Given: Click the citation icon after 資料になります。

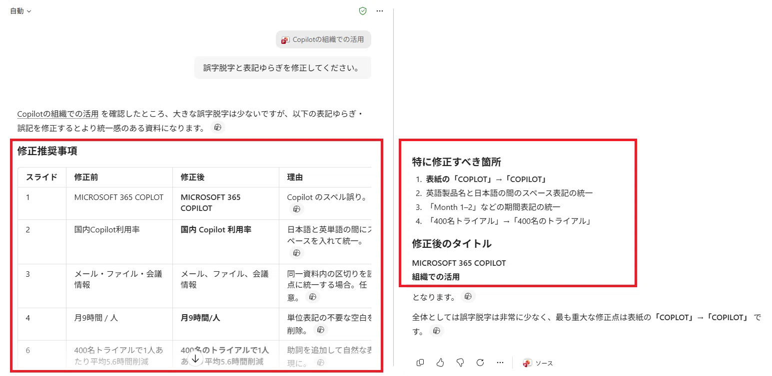Looking at the screenshot, I should click(217, 128).
